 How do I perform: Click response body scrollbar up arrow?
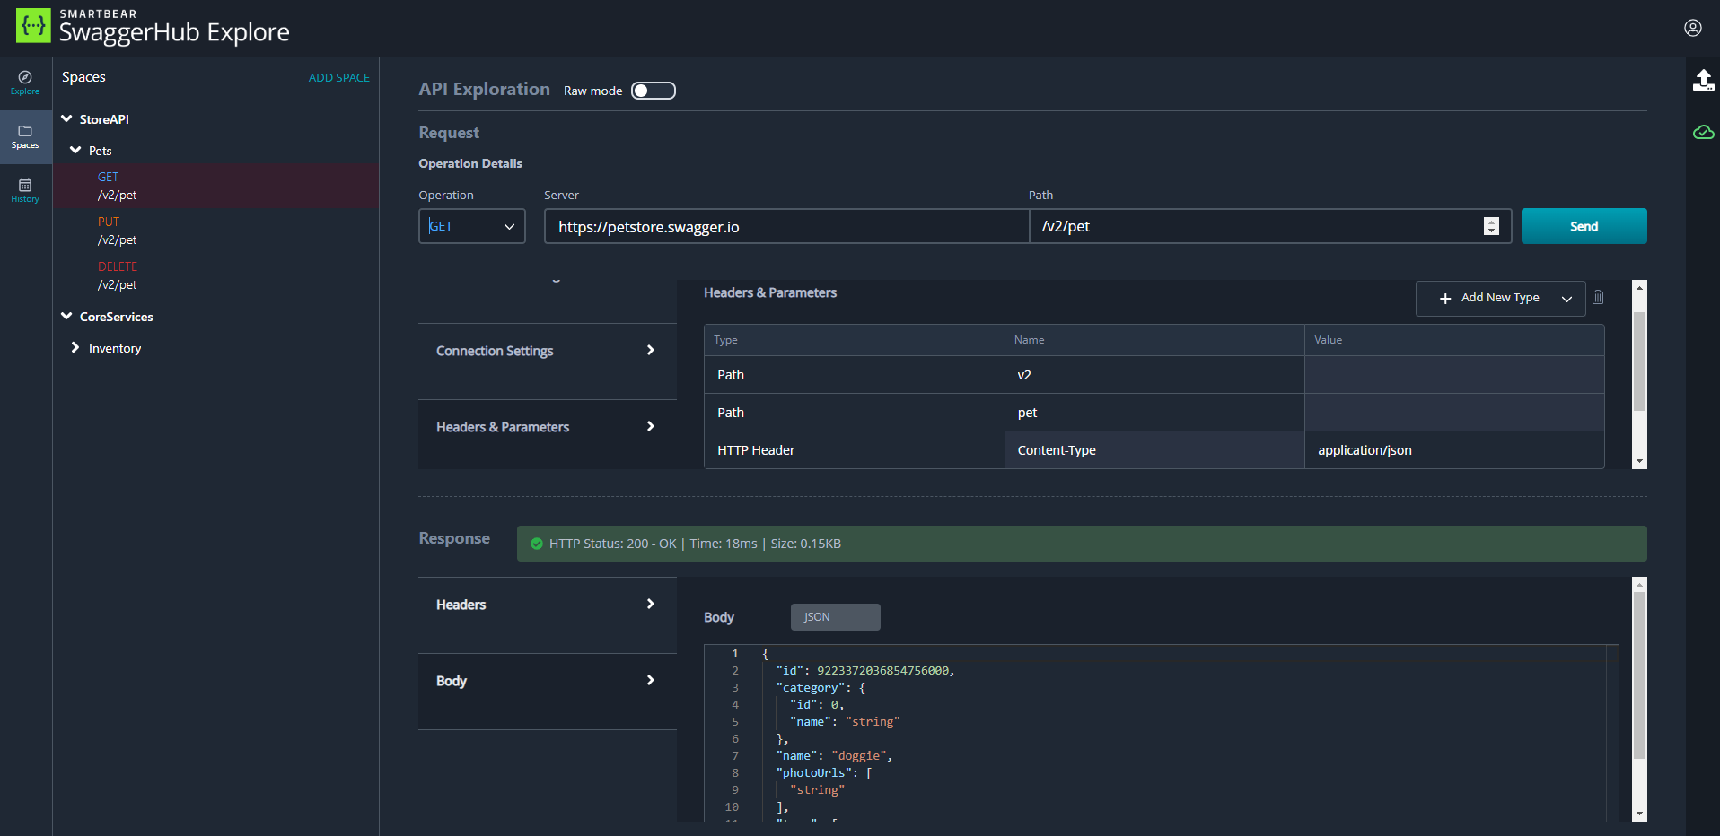click(1639, 584)
